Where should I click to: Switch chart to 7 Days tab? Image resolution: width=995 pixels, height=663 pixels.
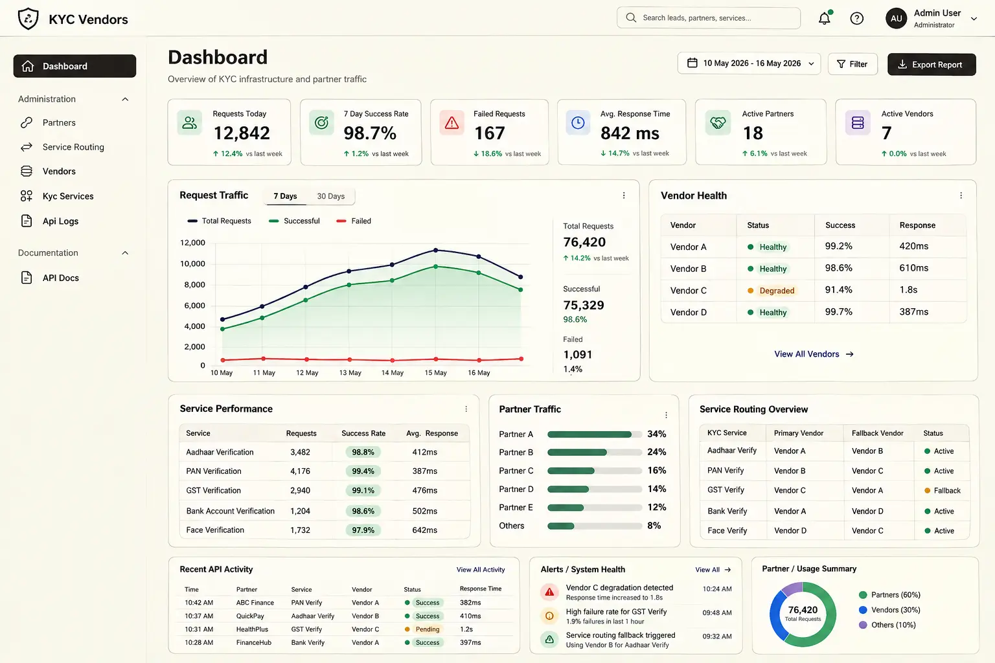(x=285, y=196)
